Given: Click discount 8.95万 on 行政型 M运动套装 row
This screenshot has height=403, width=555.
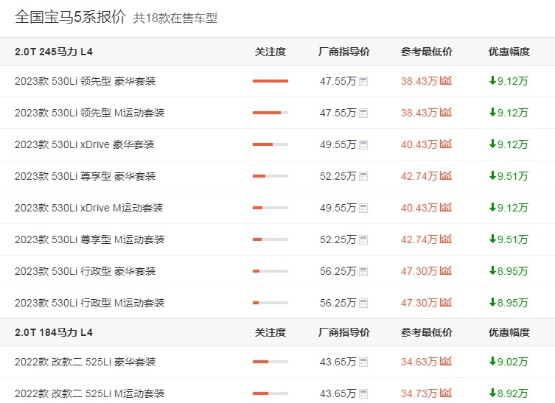Looking at the screenshot, I should pyautogui.click(x=509, y=303).
